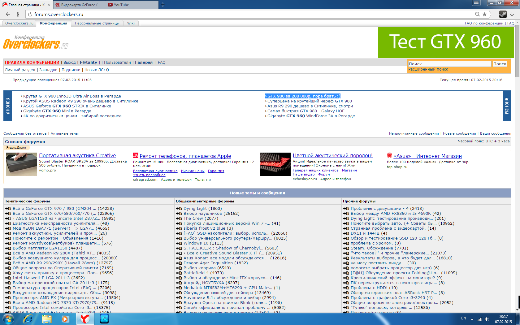Open the 'Проблемы с девушками - 4' topic
Screen dimensions: 520x325
click(x=380, y=209)
